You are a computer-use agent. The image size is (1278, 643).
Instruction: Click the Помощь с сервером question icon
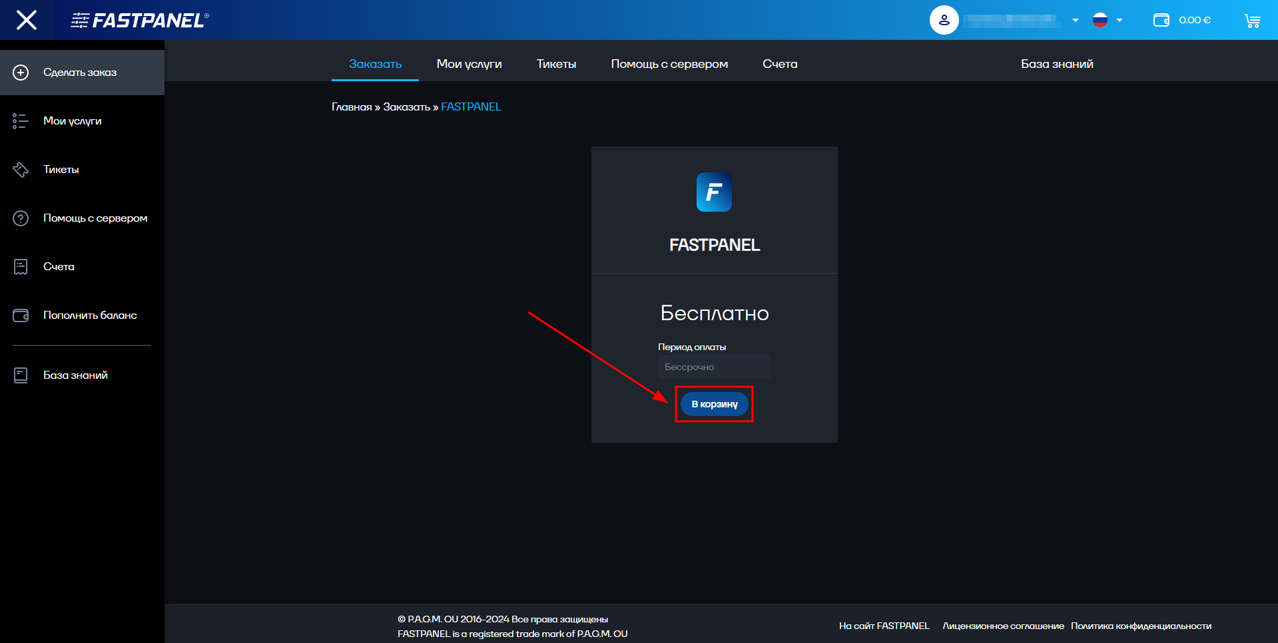(x=19, y=218)
